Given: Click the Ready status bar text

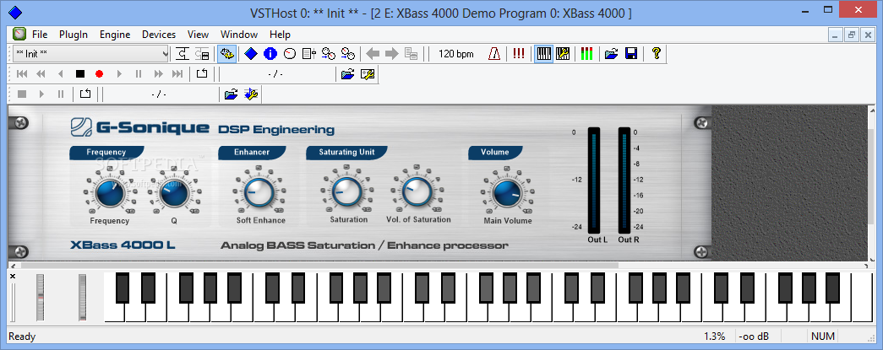Looking at the screenshot, I should pos(22,337).
